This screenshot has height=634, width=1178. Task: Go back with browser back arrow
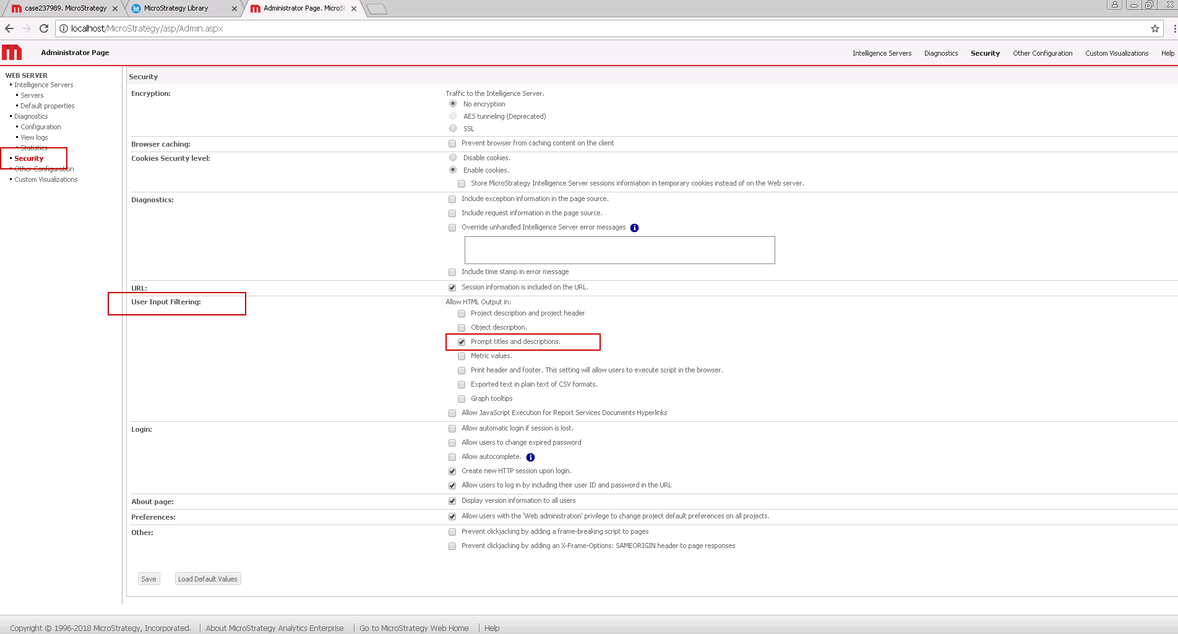click(9, 28)
